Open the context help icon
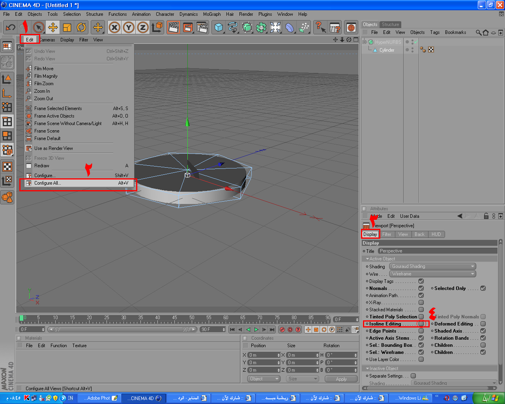This screenshot has height=404, width=505. pyautogui.click(x=320, y=27)
